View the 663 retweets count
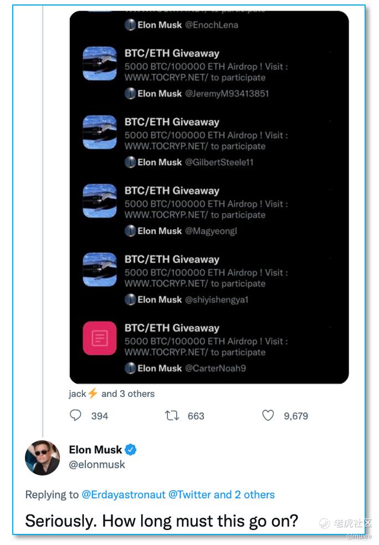 pos(196,416)
